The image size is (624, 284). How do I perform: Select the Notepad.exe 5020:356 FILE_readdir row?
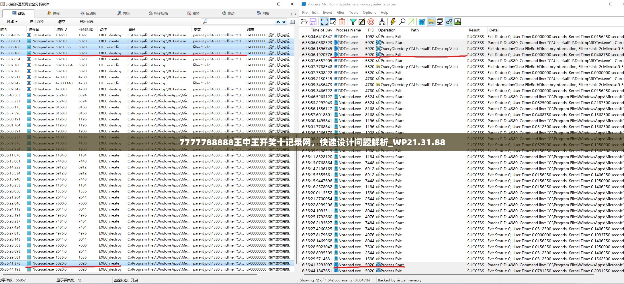tap(147, 47)
